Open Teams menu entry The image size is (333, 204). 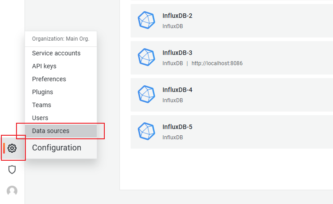(61, 105)
